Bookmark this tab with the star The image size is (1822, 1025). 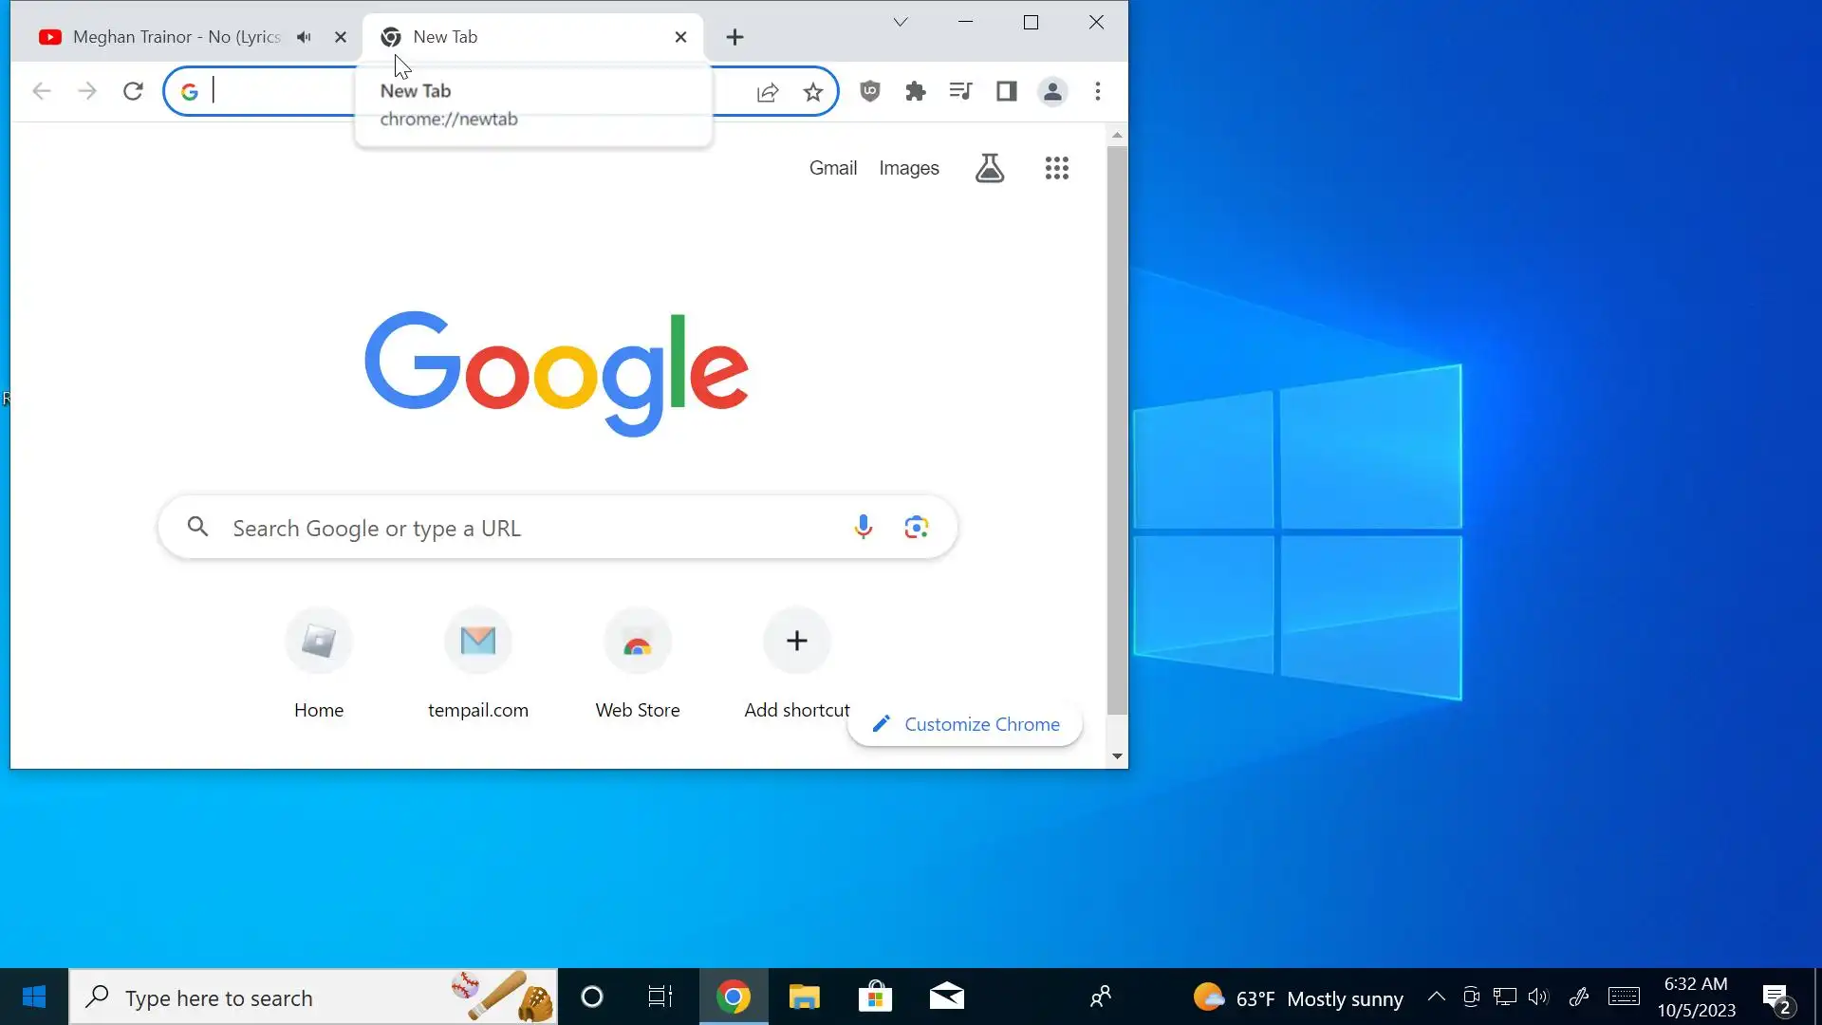[x=813, y=92]
